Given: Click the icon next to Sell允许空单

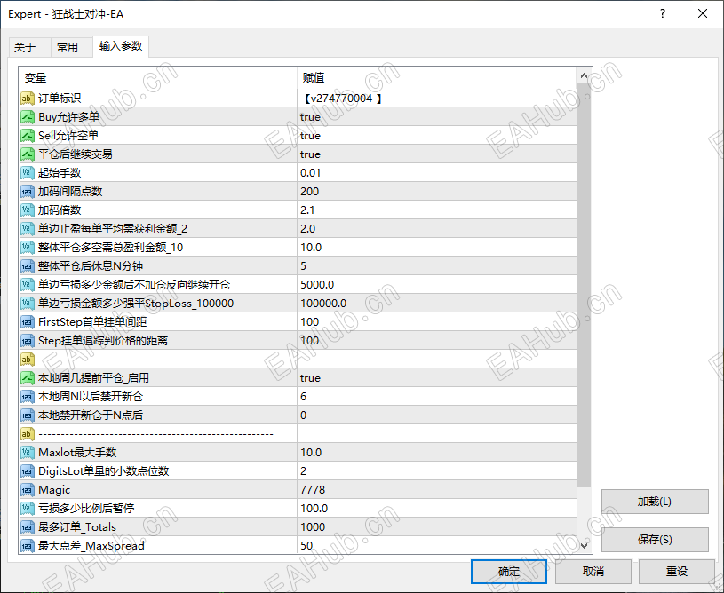Looking at the screenshot, I should [28, 135].
